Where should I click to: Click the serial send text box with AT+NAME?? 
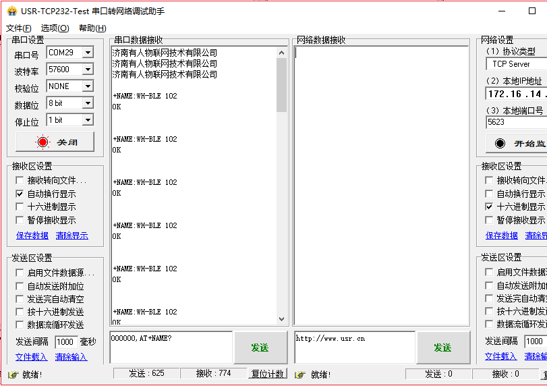pyautogui.click(x=170, y=347)
